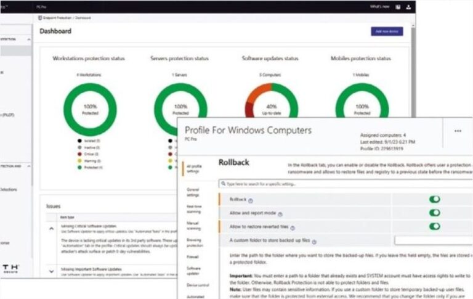Switch to the Real-time scanning tab
Screen dimensions: 473x299
pos(194,209)
